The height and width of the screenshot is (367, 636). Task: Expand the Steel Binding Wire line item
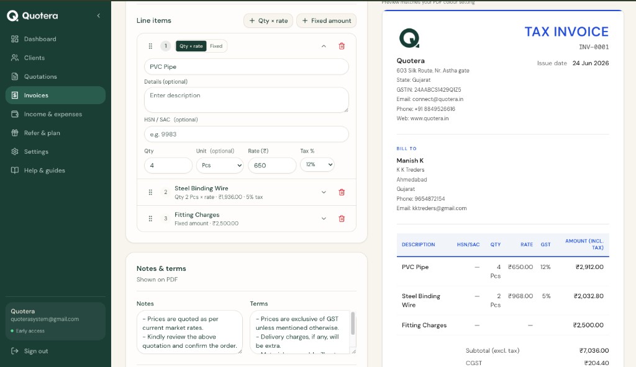324,192
